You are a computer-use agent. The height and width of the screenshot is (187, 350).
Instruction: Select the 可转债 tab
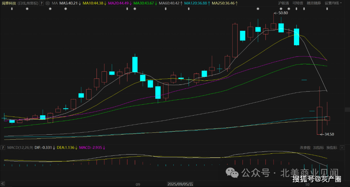pyautogui.click(x=297, y=3)
